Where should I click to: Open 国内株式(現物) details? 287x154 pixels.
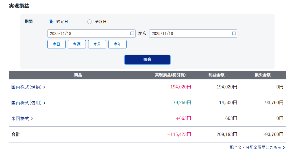click(27, 87)
